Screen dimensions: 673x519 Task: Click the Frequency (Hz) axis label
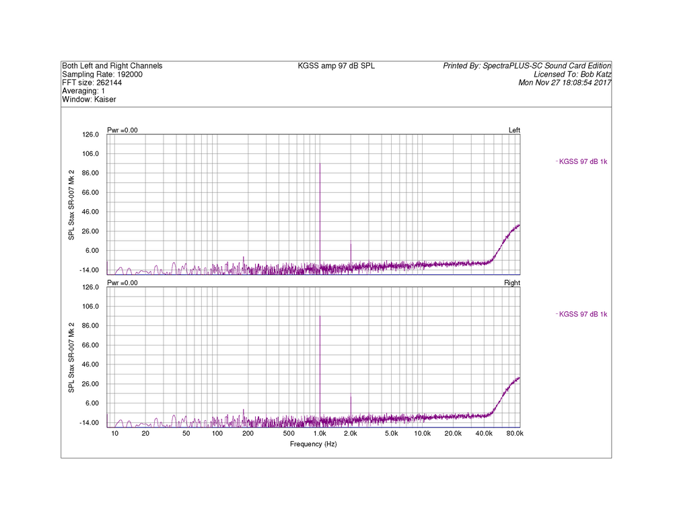click(x=313, y=444)
